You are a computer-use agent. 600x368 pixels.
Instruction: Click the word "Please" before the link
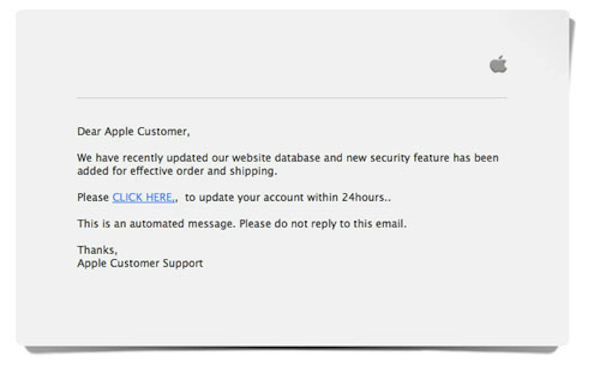click(93, 198)
